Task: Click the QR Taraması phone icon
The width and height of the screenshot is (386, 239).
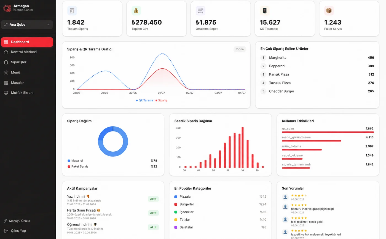Action: pos(265,11)
